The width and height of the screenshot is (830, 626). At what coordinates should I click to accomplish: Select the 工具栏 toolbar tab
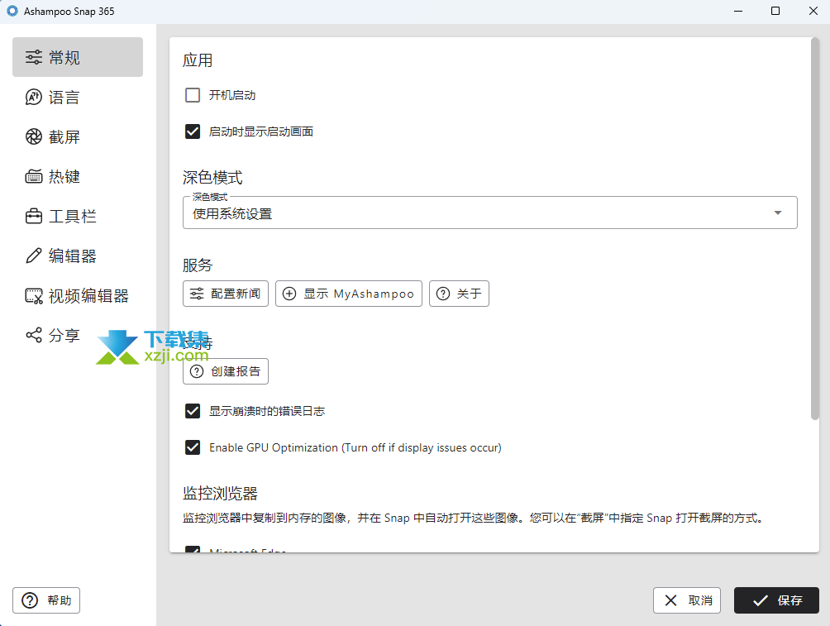[77, 216]
